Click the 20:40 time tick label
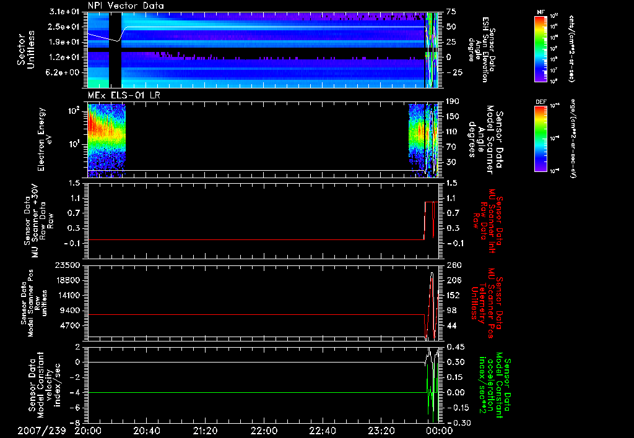This screenshot has height=438, width=634. coord(146,431)
